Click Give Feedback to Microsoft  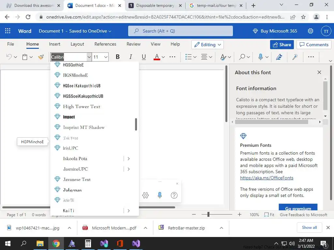(304, 215)
